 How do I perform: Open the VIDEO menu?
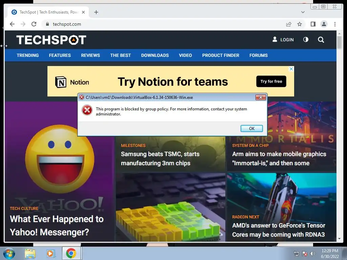click(x=185, y=55)
